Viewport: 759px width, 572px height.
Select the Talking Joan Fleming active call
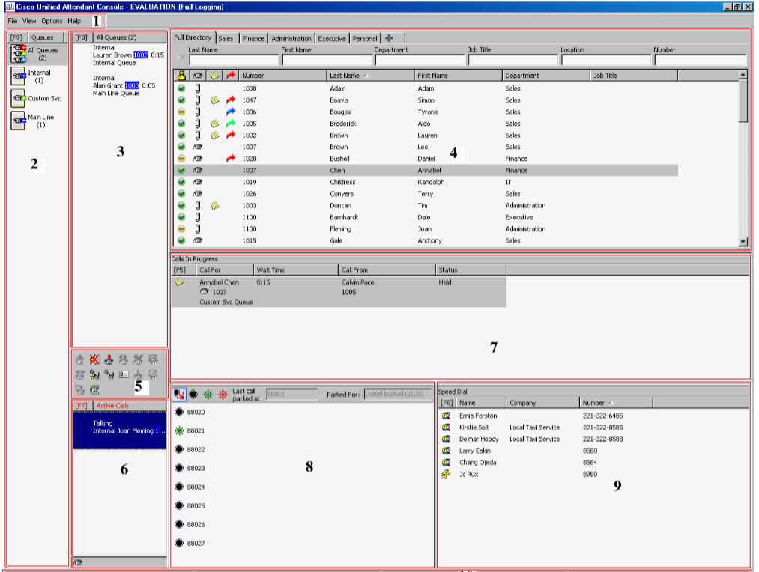click(120, 430)
